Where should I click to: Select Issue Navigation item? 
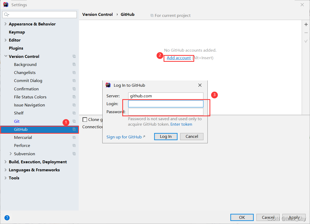[x=29, y=105]
